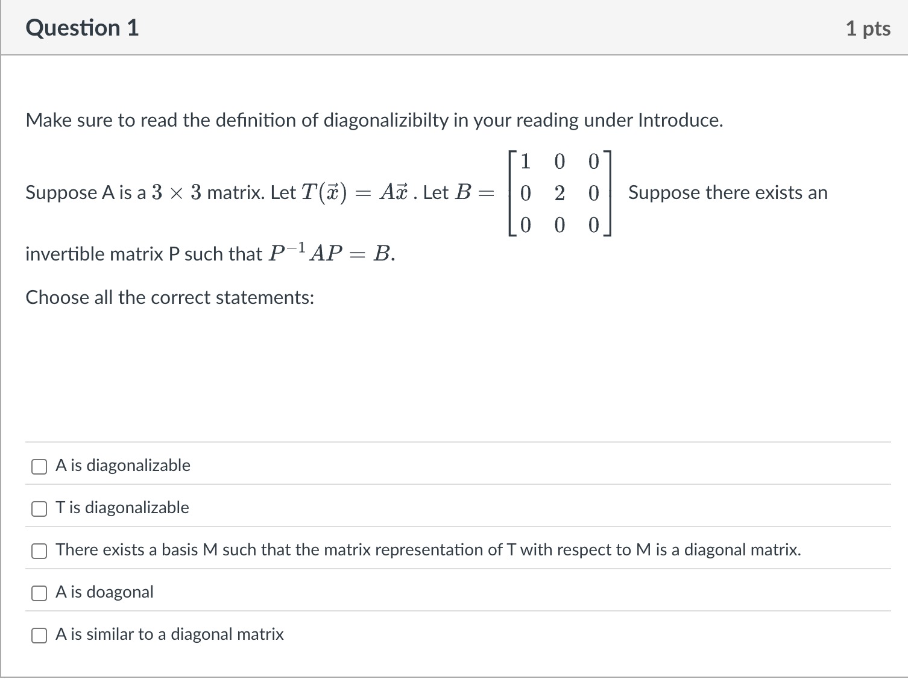Click the equation P⁻¹AP = B
Image resolution: width=908 pixels, height=679 pixels.
pyautogui.click(x=330, y=253)
